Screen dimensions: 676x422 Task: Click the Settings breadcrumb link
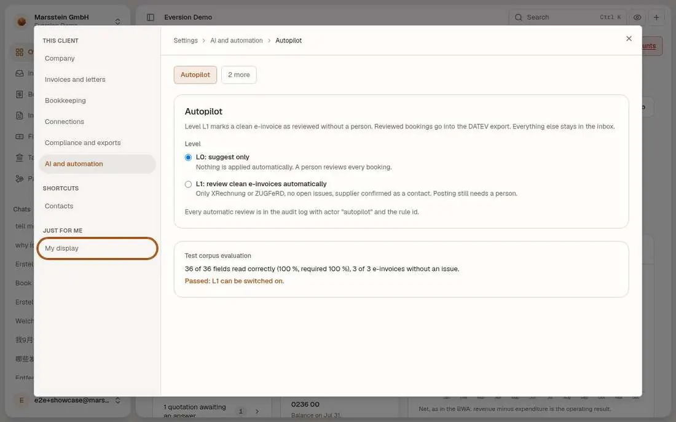[x=186, y=41]
